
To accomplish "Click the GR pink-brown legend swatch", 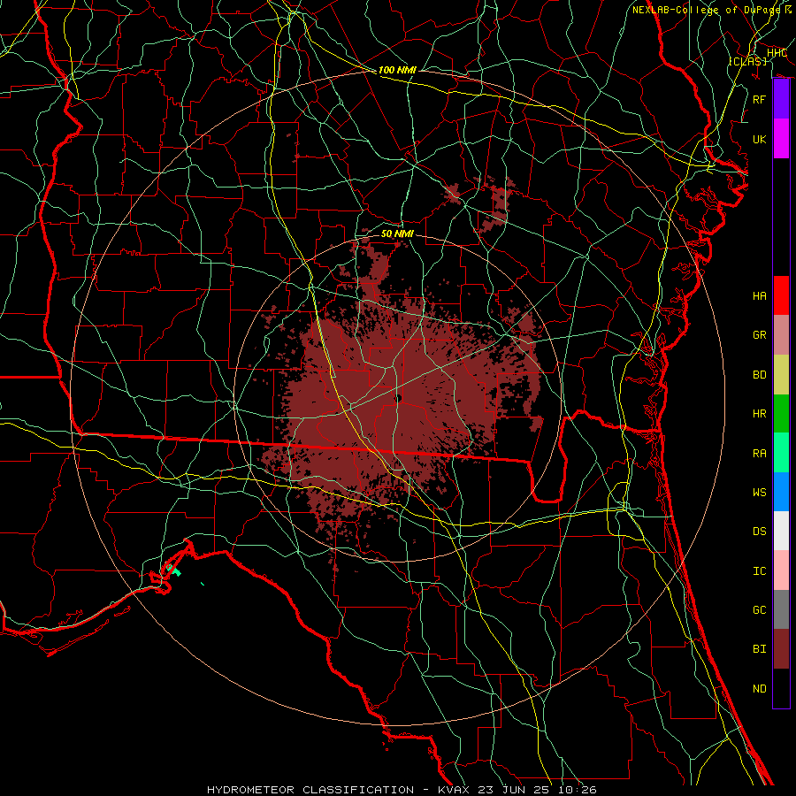I will (781, 335).
